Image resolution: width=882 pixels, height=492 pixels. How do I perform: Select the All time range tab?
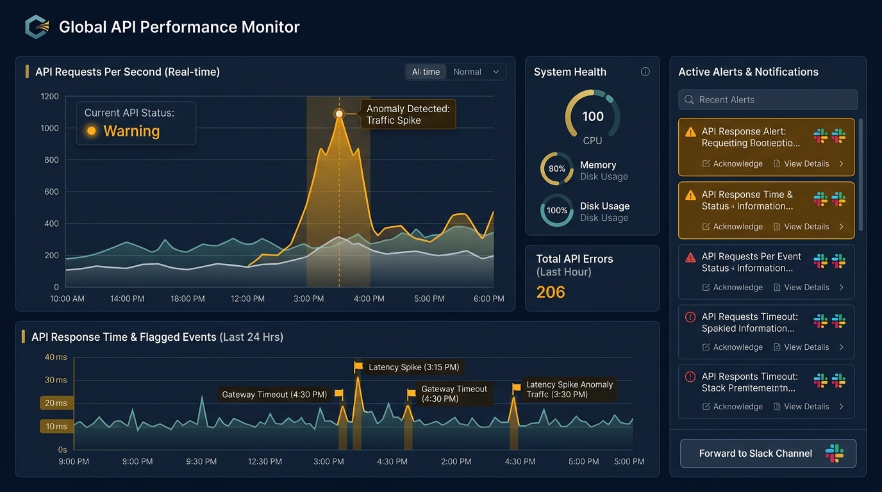[426, 72]
